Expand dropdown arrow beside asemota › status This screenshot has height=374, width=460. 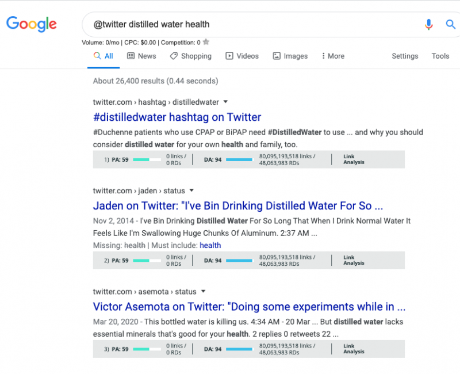point(203,292)
